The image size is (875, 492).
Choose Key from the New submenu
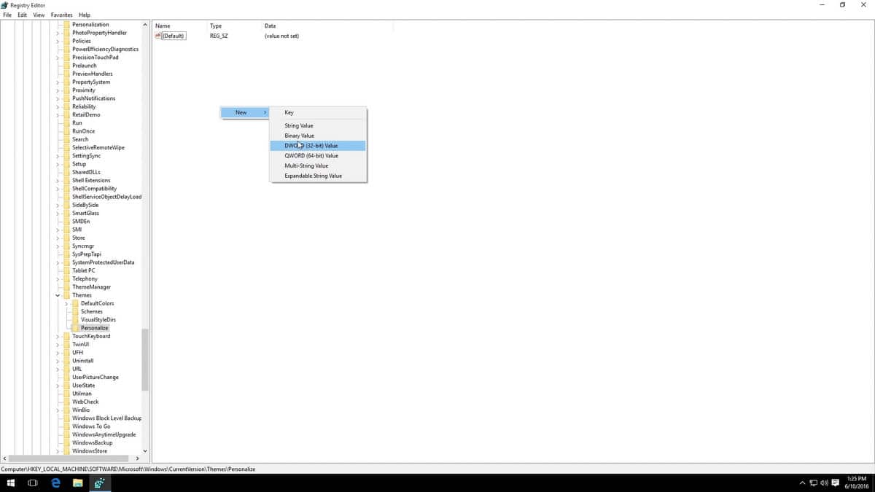click(317, 113)
